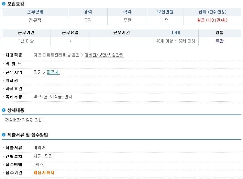This screenshot has width=243, height=179.
Task: Select the 학력 column header
Action: click(x=127, y=12)
